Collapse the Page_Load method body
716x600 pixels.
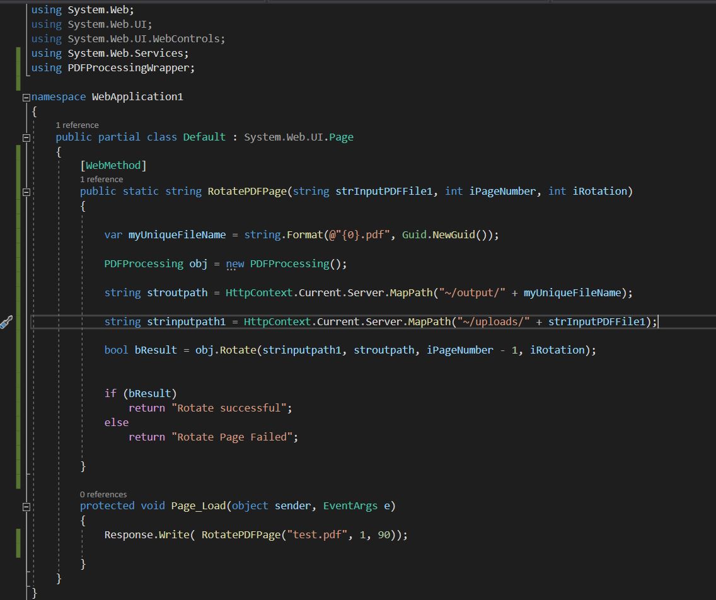[26, 506]
